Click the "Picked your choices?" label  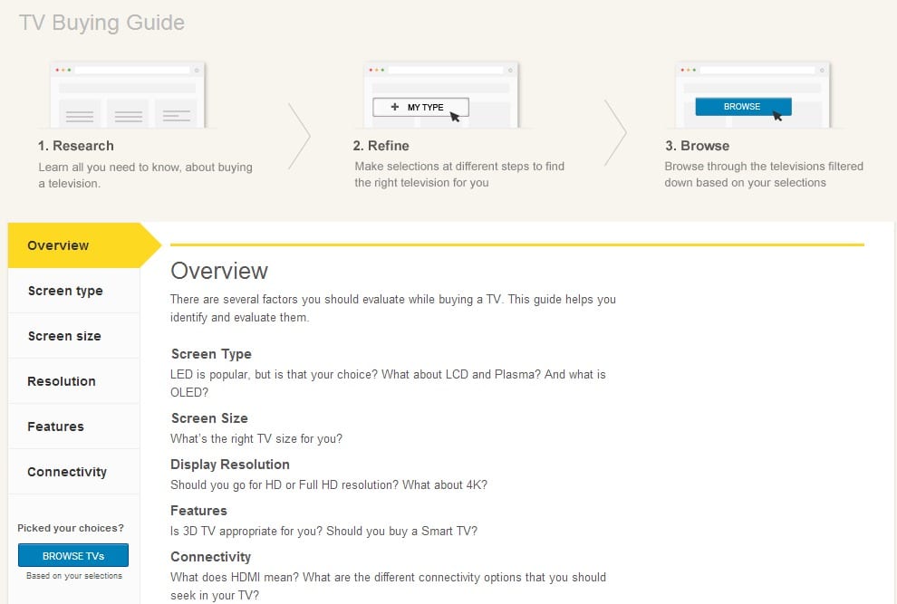coord(71,528)
